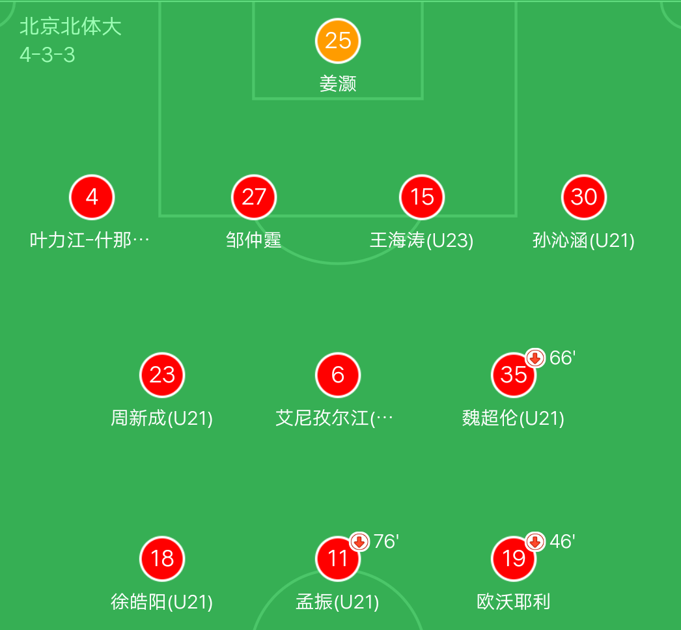Click the 周新成(U21) name label
This screenshot has height=630, width=681.
pyautogui.click(x=162, y=418)
